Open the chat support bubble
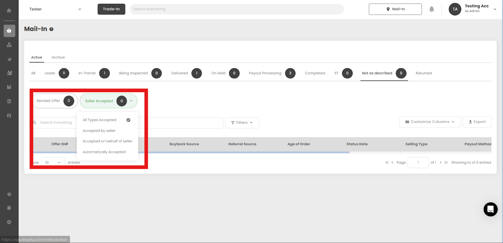This screenshot has height=243, width=503. 490,209
